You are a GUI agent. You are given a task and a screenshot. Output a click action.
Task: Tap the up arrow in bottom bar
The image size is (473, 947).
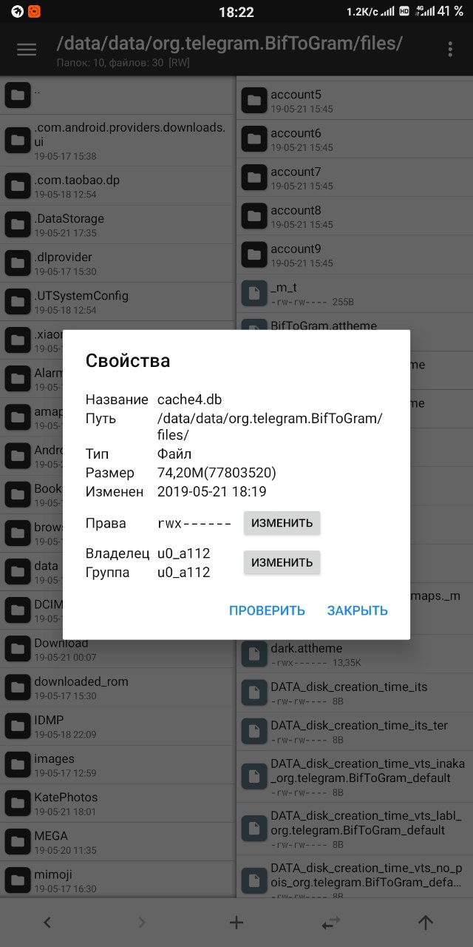(425, 922)
